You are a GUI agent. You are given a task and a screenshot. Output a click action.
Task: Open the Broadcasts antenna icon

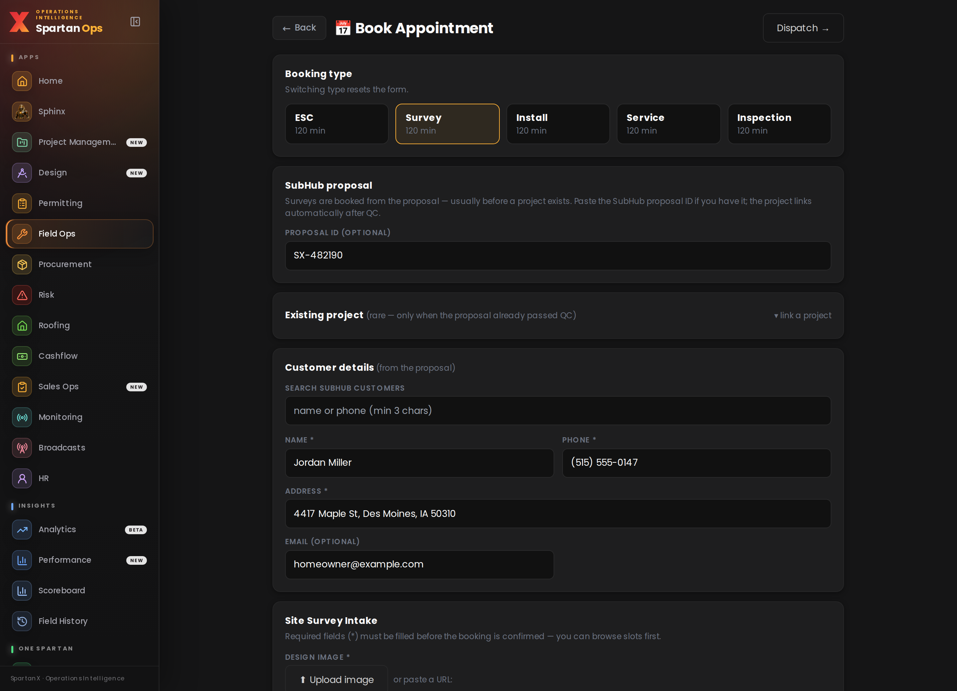[x=22, y=447]
